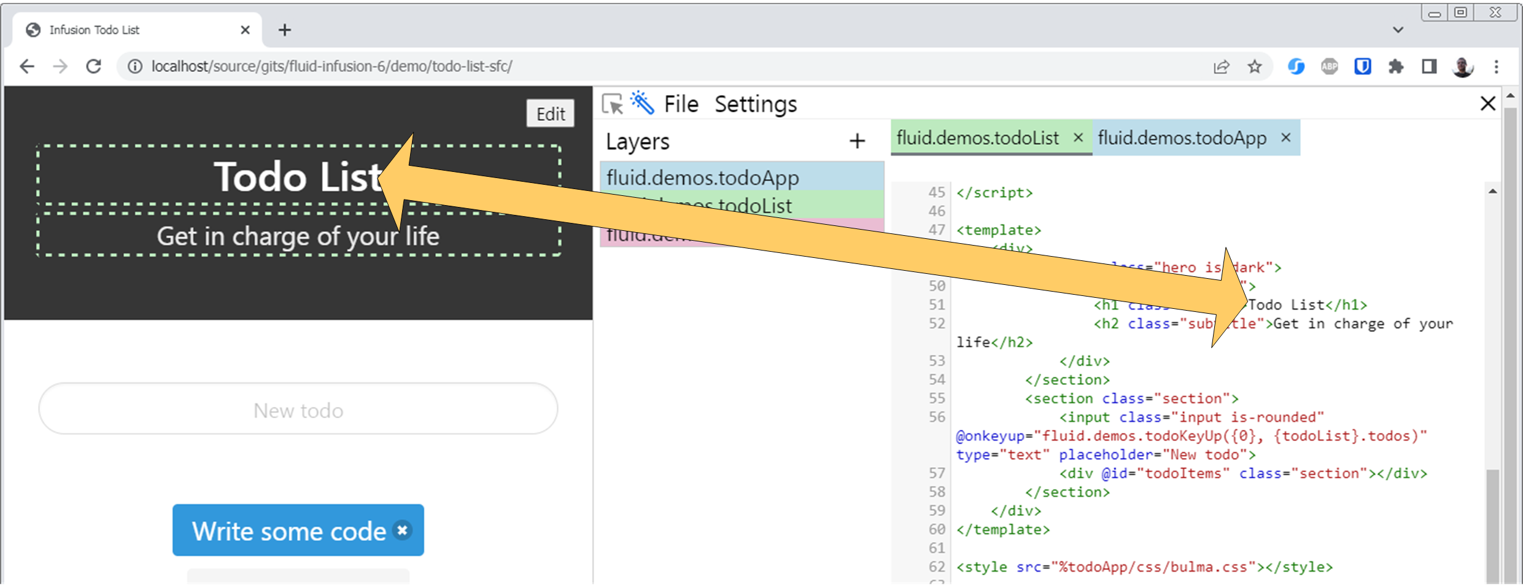Click the <template> tag on line 47
The height and width of the screenshot is (587, 1523).
(x=999, y=230)
